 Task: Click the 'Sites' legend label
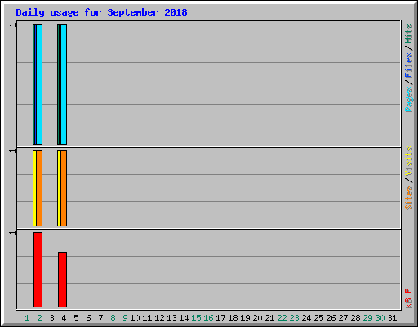coord(408,198)
